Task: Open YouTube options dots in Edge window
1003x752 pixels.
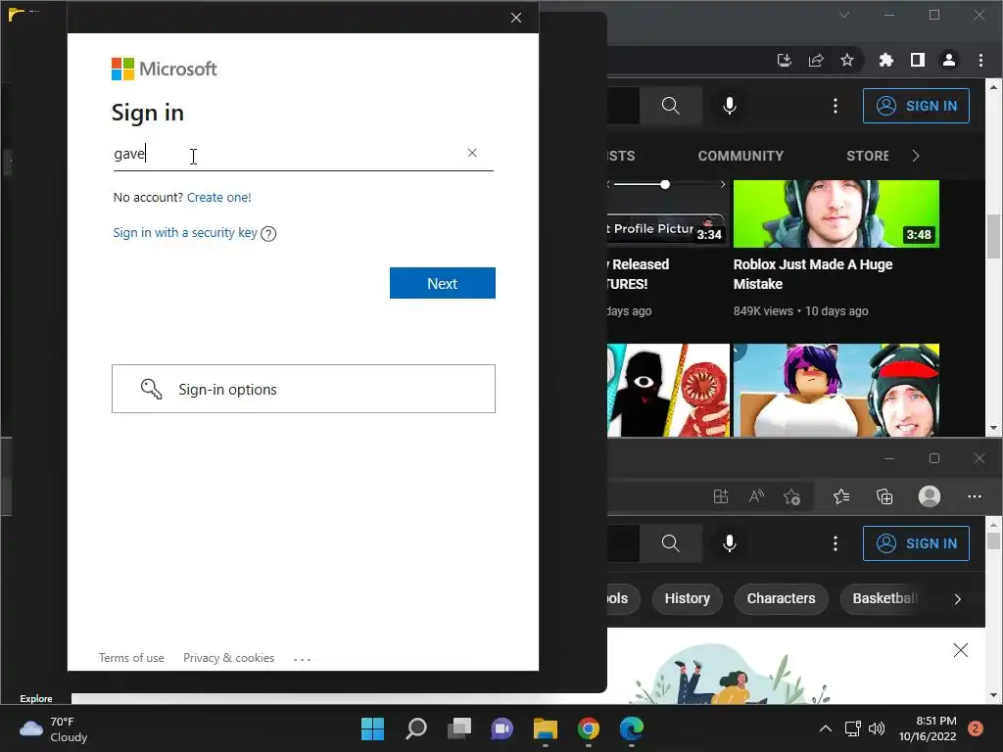Action: click(x=835, y=543)
